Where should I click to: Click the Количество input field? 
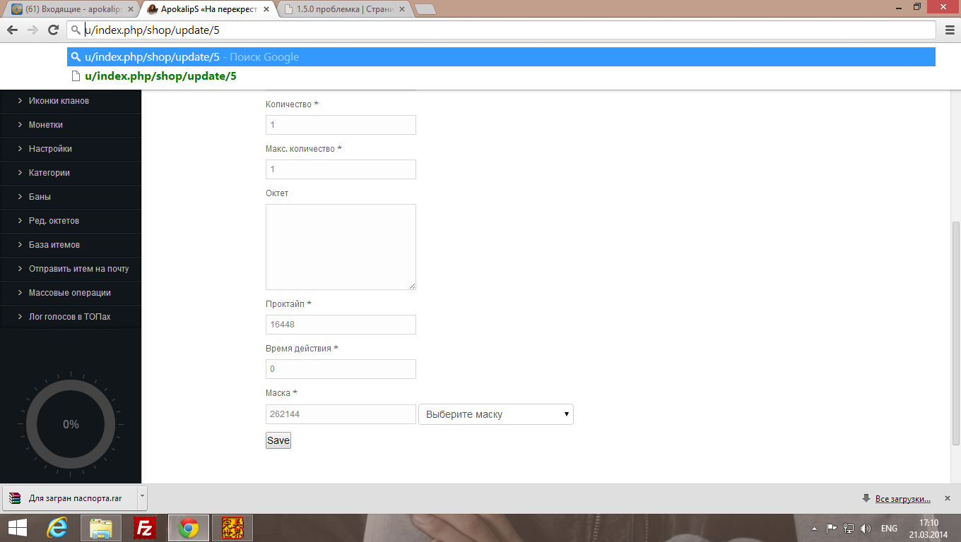[x=341, y=125]
